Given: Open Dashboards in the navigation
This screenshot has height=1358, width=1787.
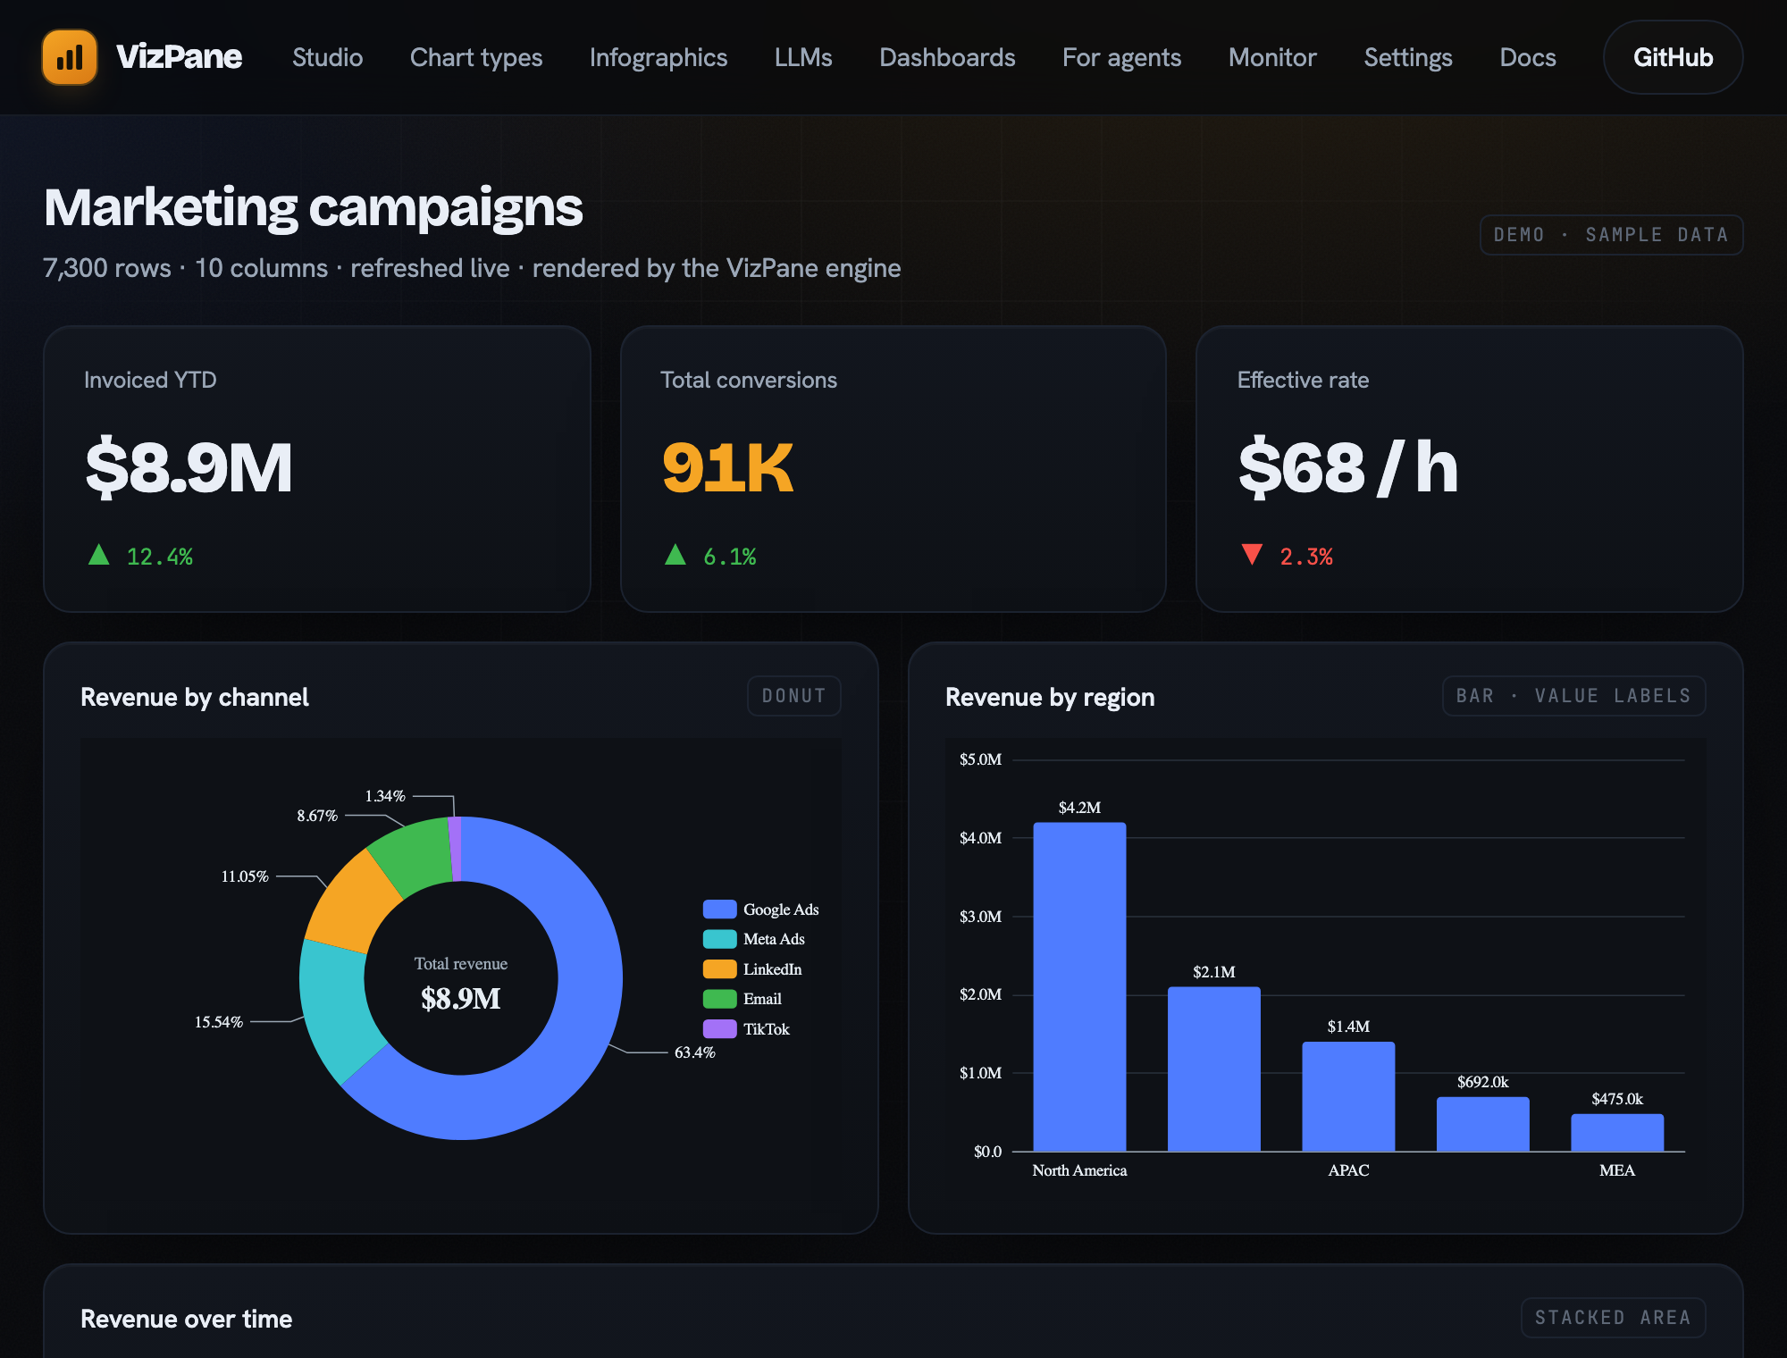Looking at the screenshot, I should coord(947,57).
